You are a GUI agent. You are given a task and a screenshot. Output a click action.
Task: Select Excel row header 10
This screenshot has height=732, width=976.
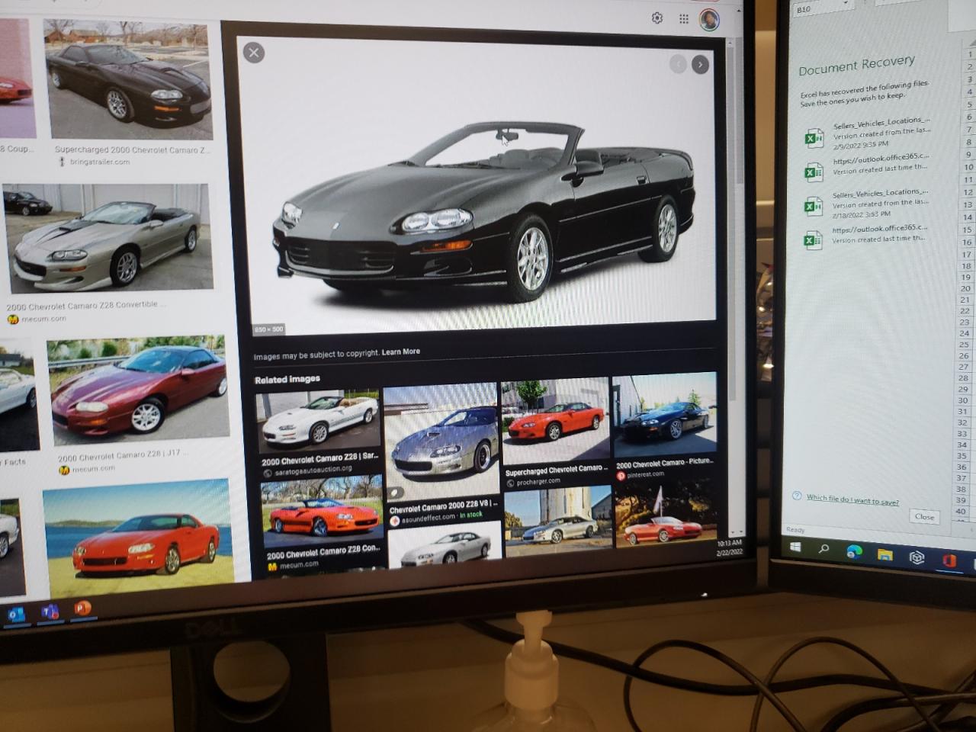pos(968,167)
